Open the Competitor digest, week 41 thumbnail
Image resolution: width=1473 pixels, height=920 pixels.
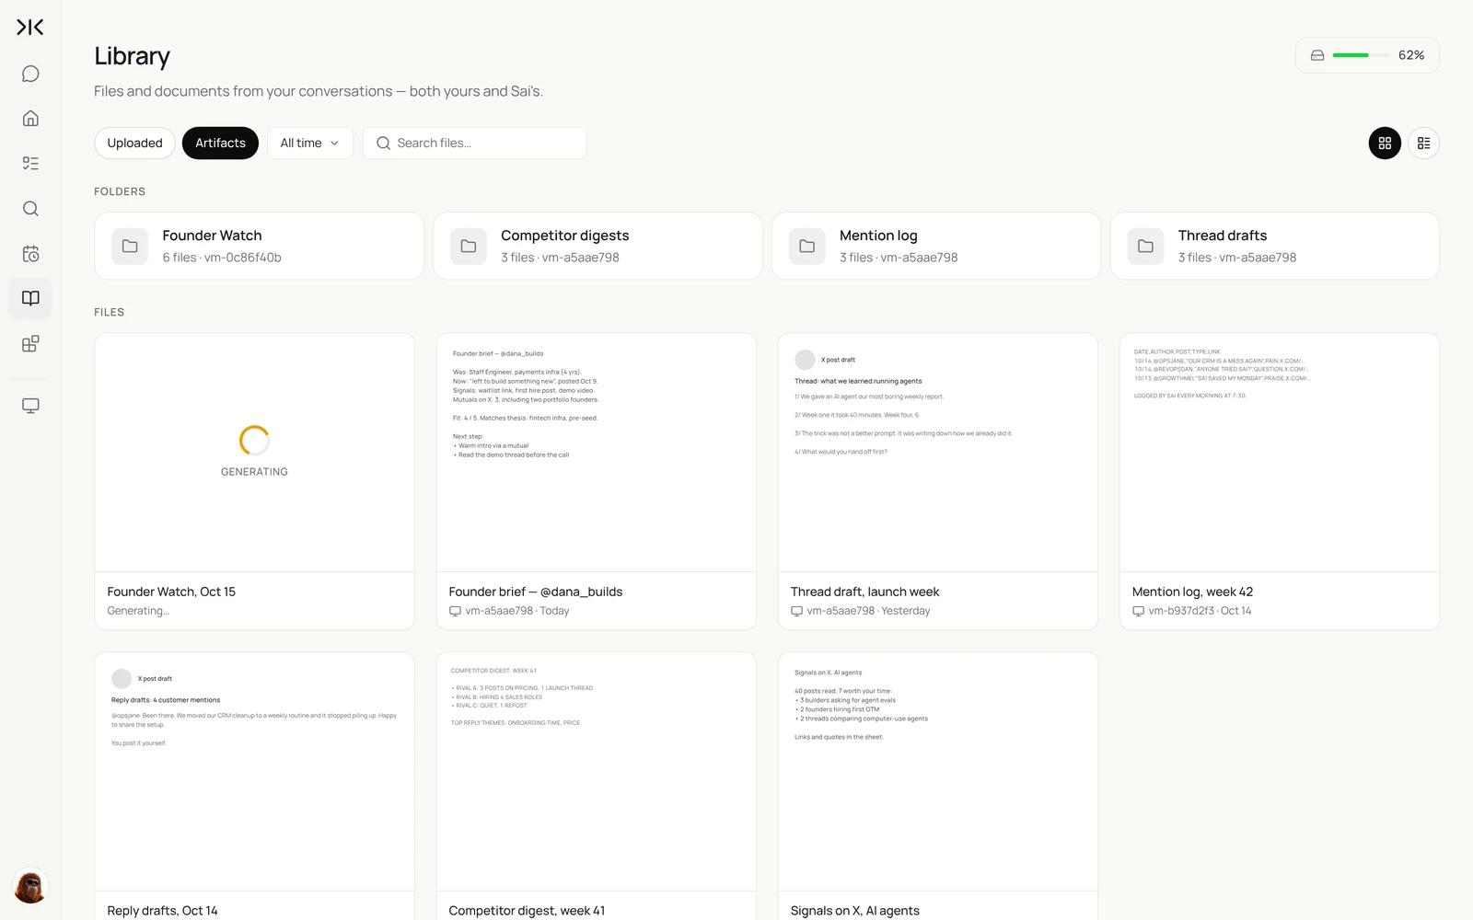click(597, 772)
